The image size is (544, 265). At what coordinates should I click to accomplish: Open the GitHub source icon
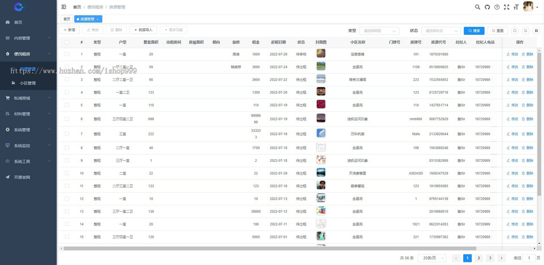pyautogui.click(x=487, y=7)
